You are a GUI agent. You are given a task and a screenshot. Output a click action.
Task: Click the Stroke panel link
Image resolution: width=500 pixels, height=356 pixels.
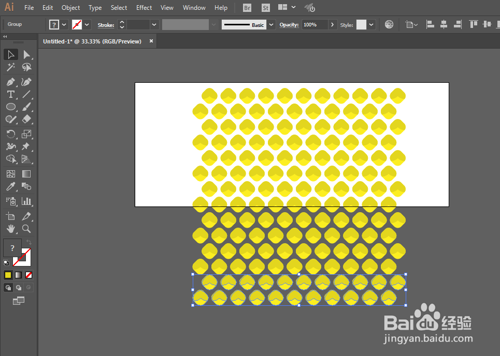(106, 25)
